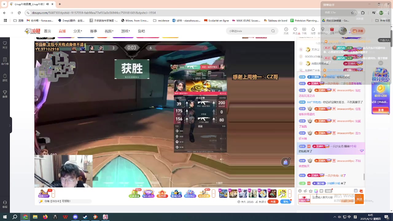This screenshot has height=221, width=393.
Task: Click the orange 充值 recharge button
Action: tap(273, 202)
